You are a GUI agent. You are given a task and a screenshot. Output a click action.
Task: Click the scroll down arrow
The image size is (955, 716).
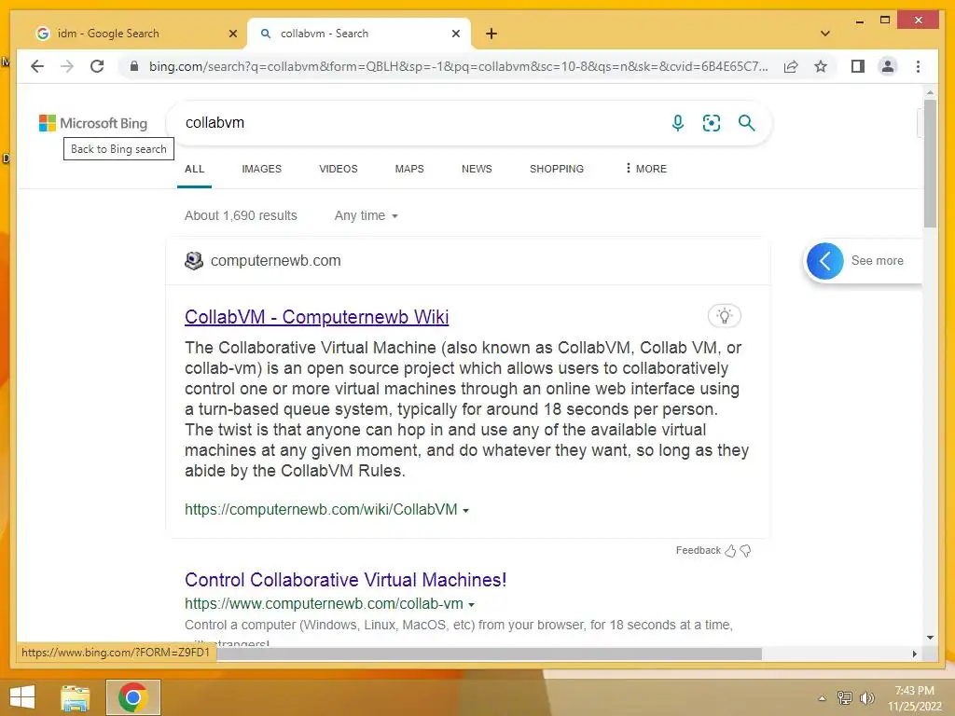930,638
